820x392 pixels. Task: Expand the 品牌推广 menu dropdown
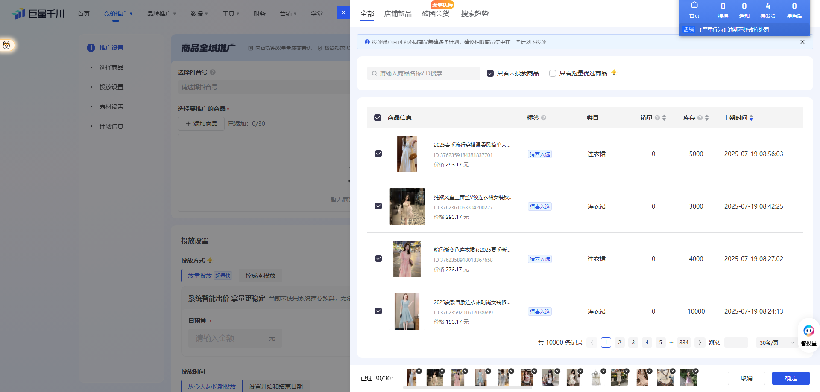pos(161,14)
